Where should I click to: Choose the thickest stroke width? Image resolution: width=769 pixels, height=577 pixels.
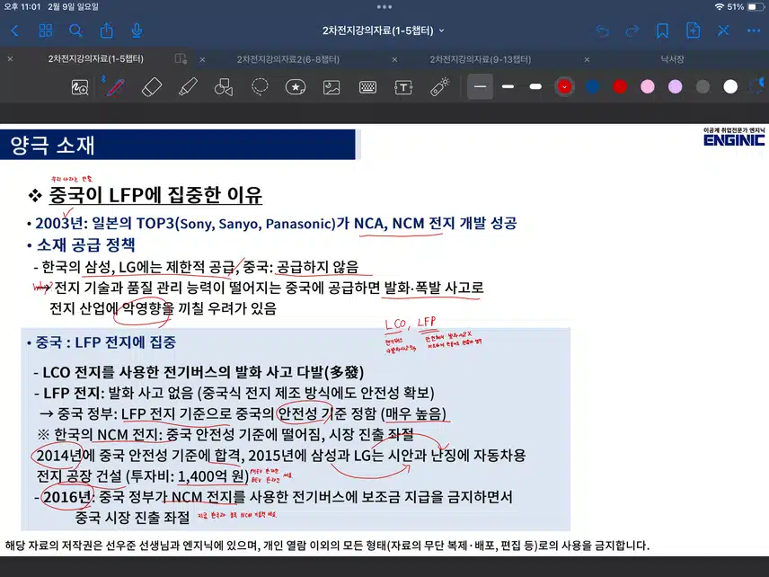coord(535,87)
